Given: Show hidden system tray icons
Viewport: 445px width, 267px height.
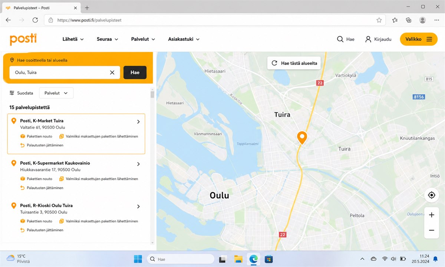Looking at the screenshot, I should [362, 259].
